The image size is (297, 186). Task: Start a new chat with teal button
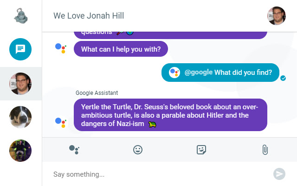20,49
